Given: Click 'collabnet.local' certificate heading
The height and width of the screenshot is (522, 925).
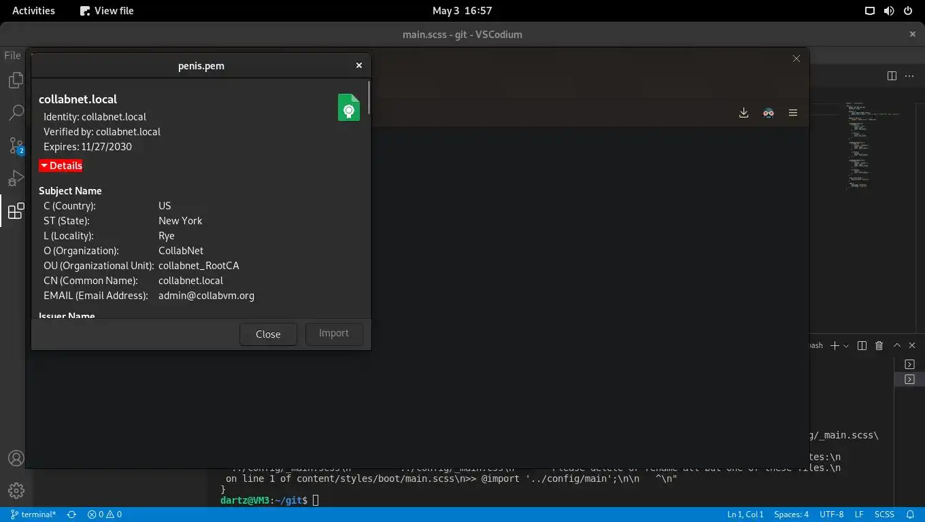Looking at the screenshot, I should (78, 99).
